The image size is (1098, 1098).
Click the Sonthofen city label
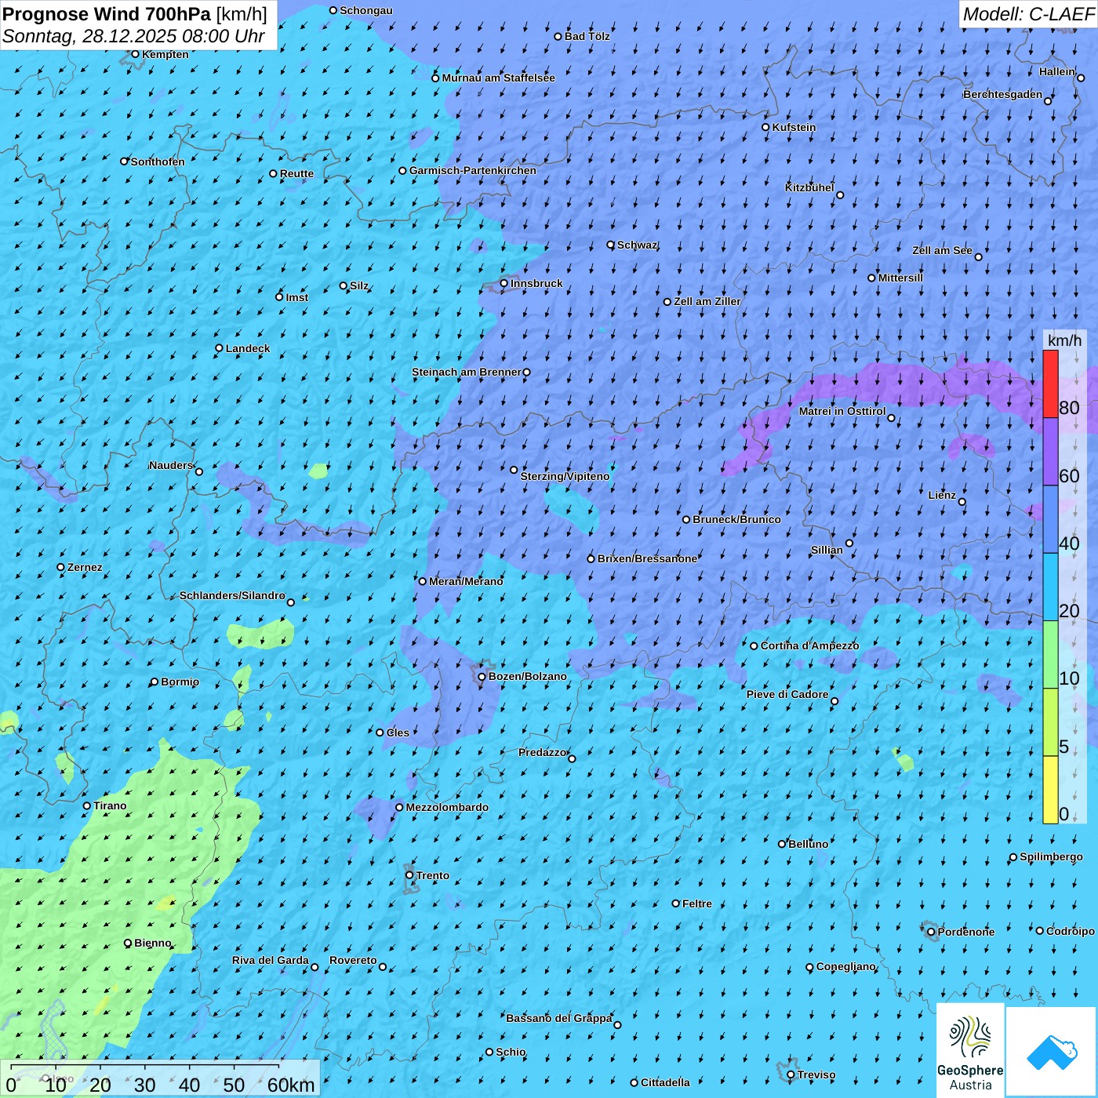[x=158, y=162]
